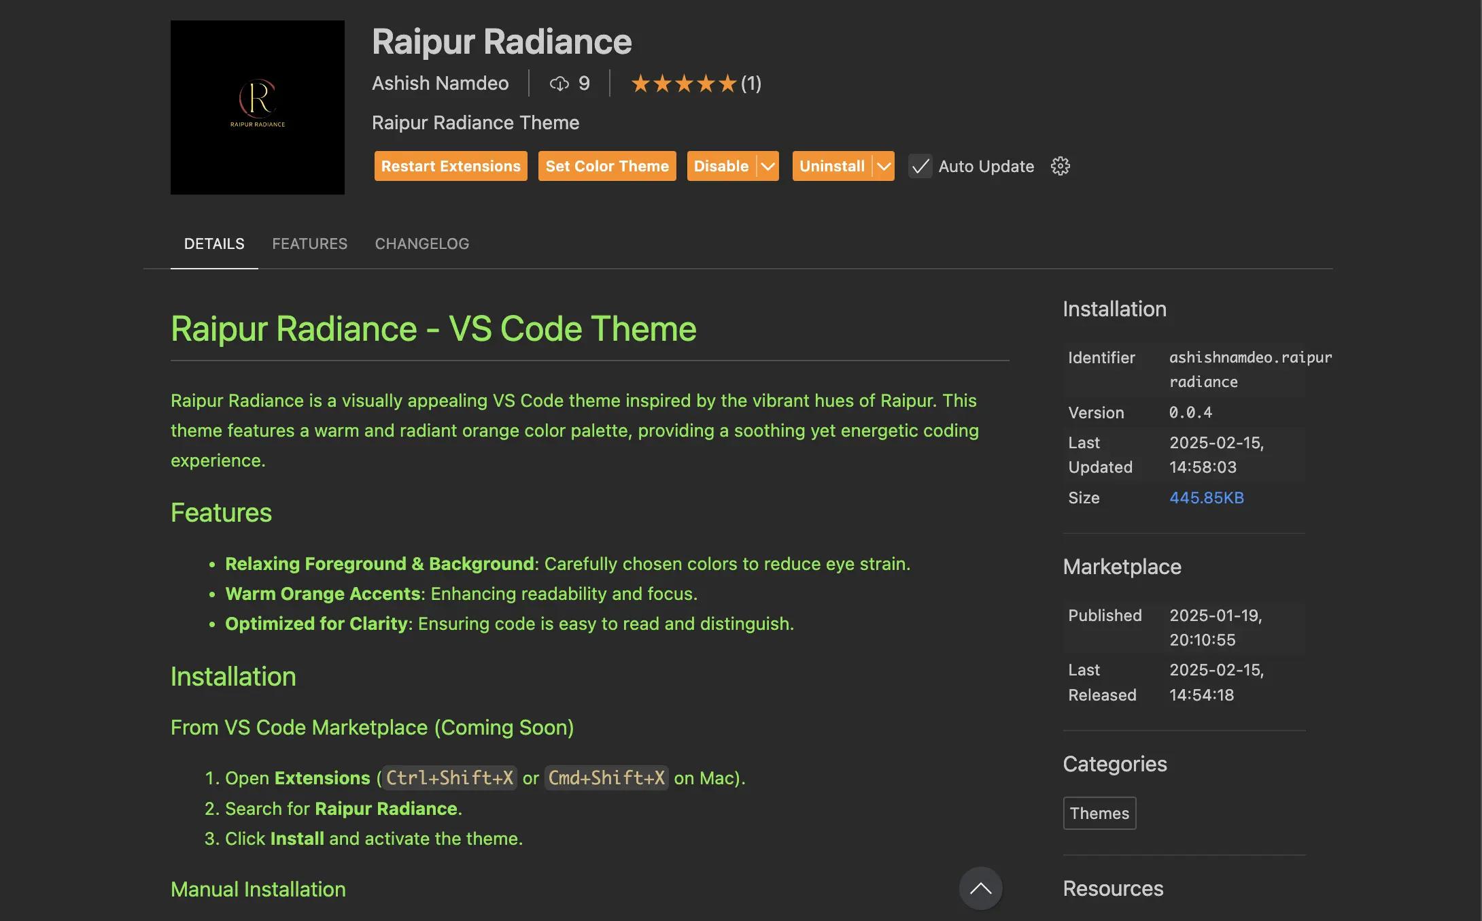Select the Details tab
Image resolution: width=1482 pixels, height=921 pixels.
tap(214, 244)
